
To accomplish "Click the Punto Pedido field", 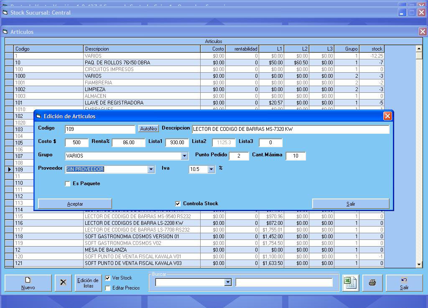I will [x=239, y=156].
